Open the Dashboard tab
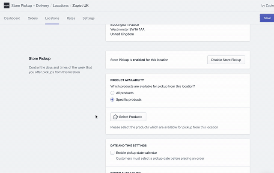The height and width of the screenshot is (173, 274). 12,18
